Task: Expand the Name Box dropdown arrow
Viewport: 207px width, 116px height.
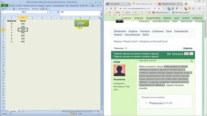Action: coord(48,12)
